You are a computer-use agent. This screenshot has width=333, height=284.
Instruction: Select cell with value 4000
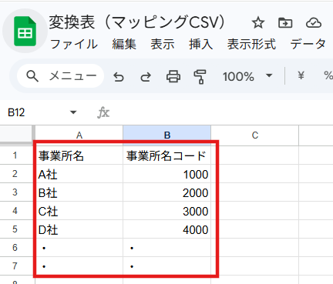pos(167,229)
